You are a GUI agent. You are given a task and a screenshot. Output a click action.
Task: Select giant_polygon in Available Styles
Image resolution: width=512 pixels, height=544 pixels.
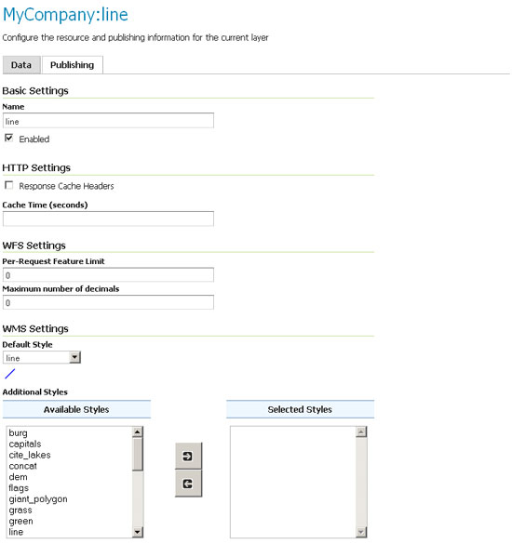click(x=38, y=498)
